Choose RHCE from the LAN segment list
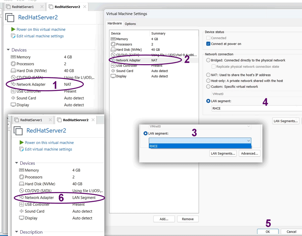 [200, 146]
